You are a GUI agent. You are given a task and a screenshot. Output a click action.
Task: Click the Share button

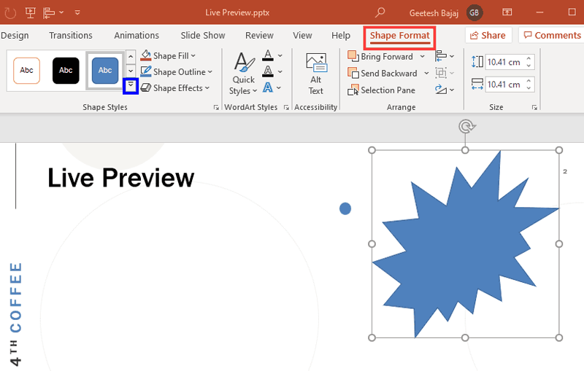click(487, 35)
